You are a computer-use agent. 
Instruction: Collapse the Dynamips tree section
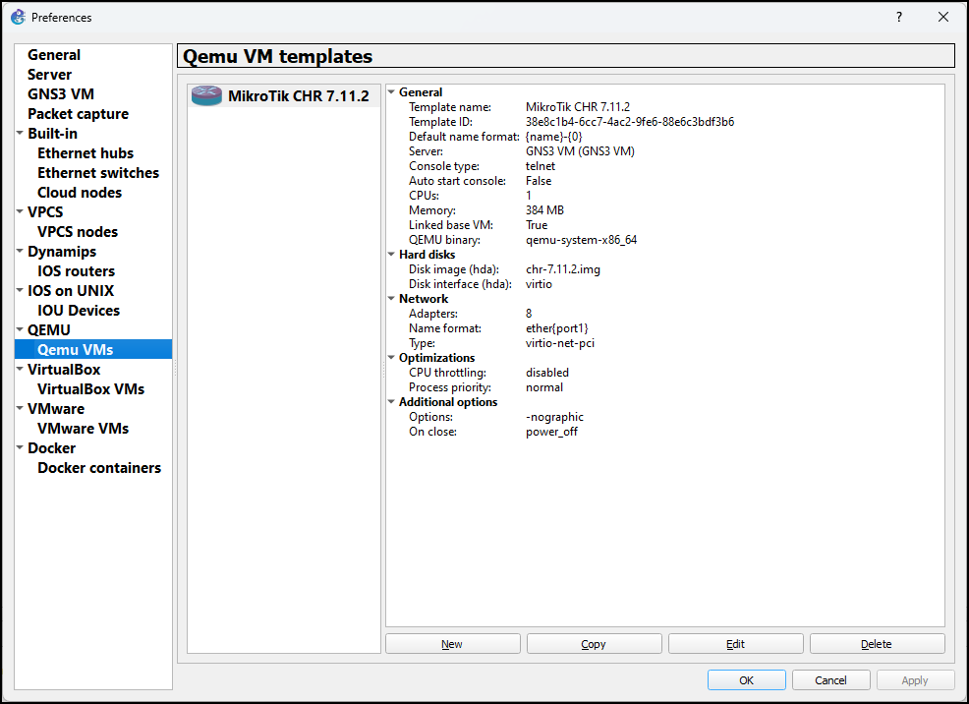click(x=20, y=251)
